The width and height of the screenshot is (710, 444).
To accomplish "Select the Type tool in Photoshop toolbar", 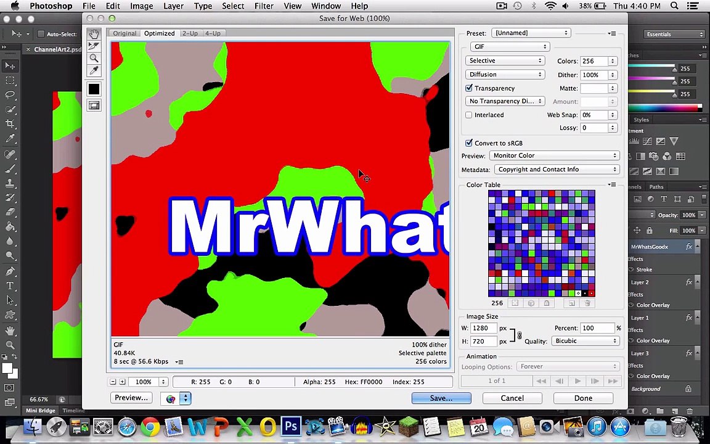I will pos(10,286).
